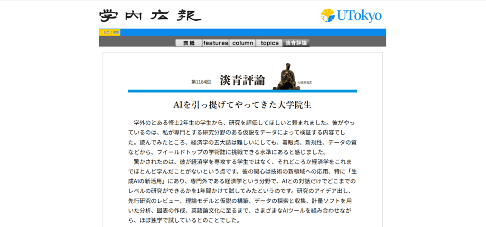Click the paragraph starting with 驚かされたのは
Image resolution: width=486 pixels, height=227 pixels.
242,187
